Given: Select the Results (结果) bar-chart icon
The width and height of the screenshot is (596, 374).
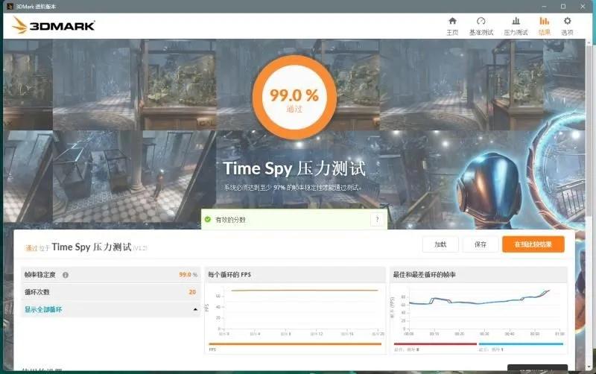Looking at the screenshot, I should tap(545, 21).
